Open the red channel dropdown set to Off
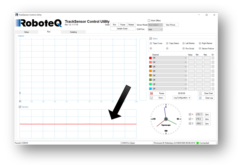238x165 pixels. pyautogui.click(x=170, y=58)
